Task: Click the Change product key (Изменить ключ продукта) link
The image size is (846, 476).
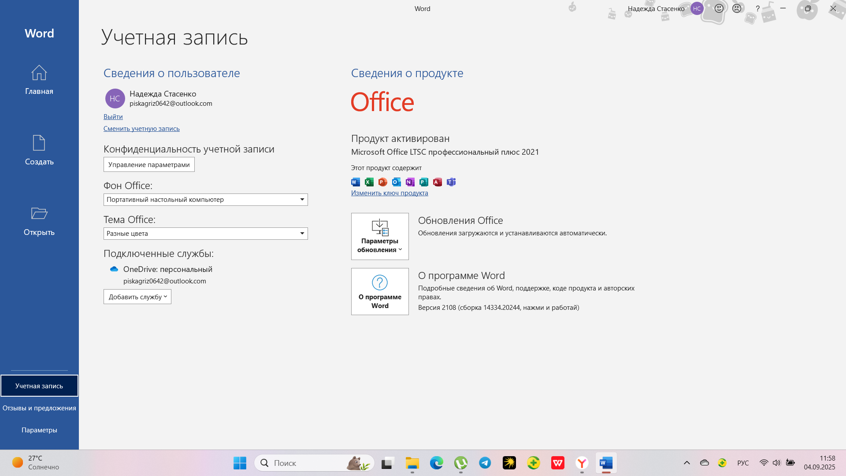Action: tap(390, 193)
